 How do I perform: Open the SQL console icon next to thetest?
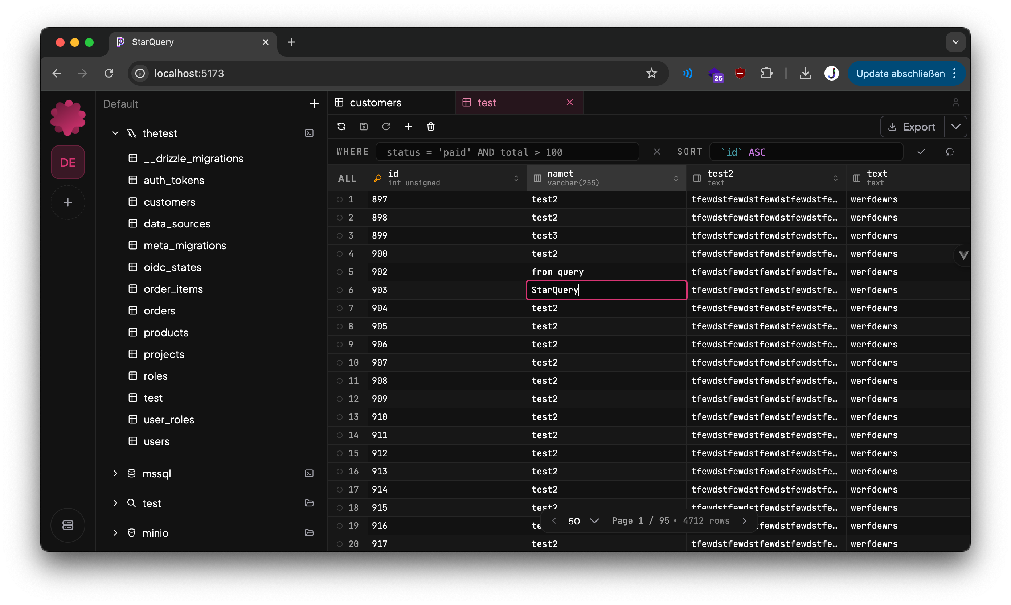click(309, 133)
